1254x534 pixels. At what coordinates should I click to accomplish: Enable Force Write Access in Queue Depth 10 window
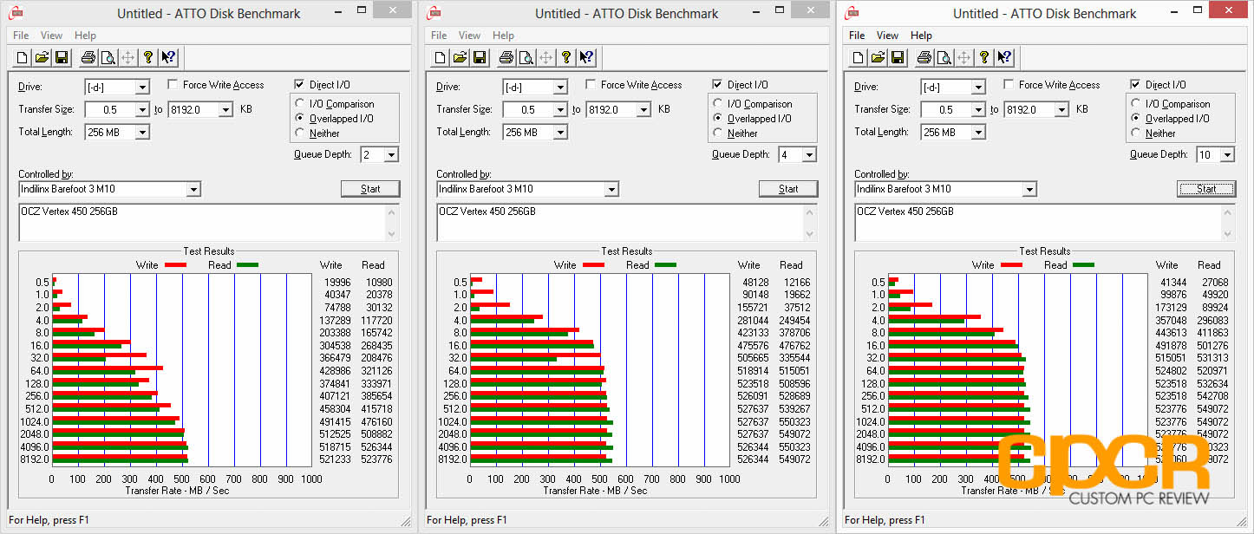1009,85
